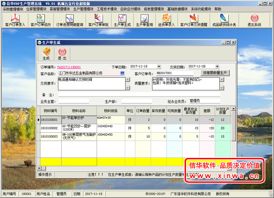The image size is (274, 198).
Task: Click the red 退出系统 icon
Action: [254, 20]
